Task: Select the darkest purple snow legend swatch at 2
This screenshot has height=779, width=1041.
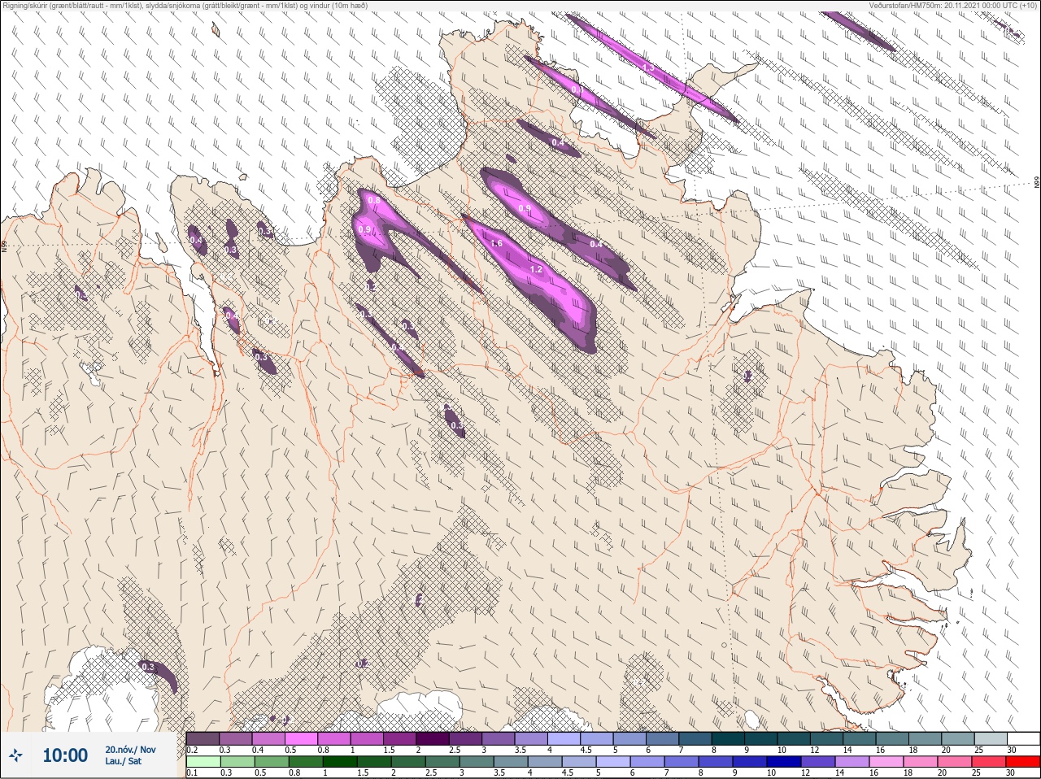Action: coord(433,738)
